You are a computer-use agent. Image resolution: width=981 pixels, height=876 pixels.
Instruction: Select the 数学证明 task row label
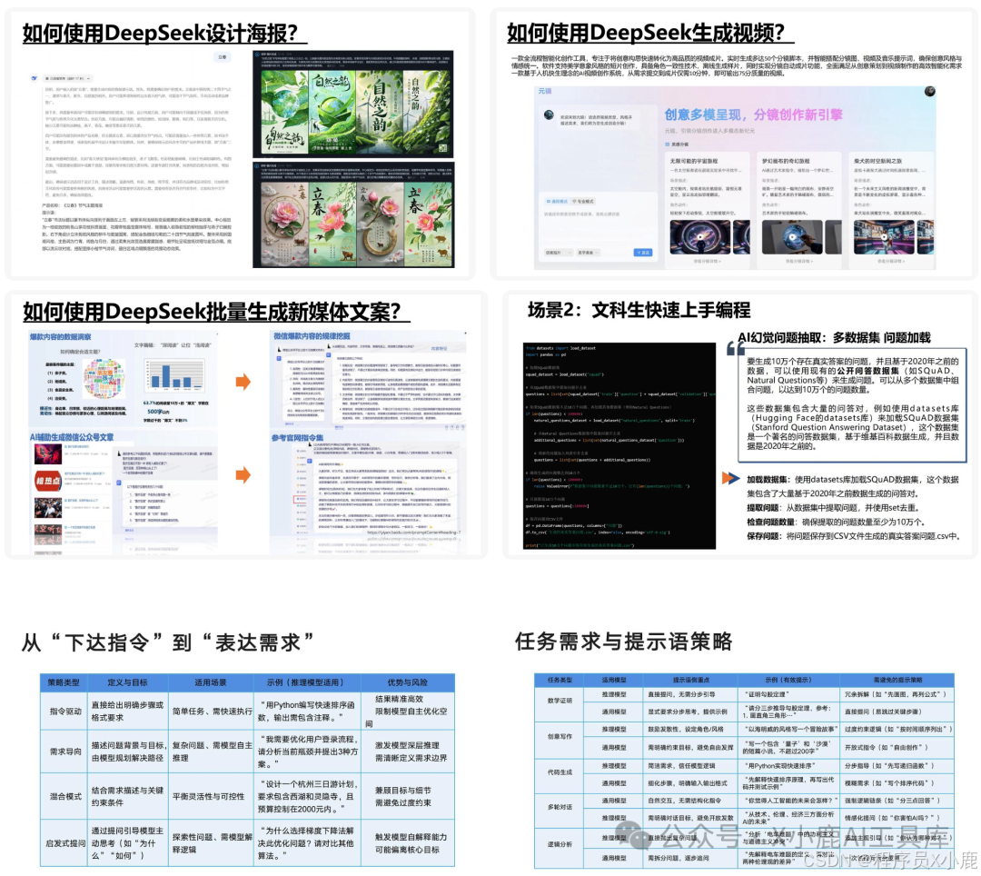[560, 701]
